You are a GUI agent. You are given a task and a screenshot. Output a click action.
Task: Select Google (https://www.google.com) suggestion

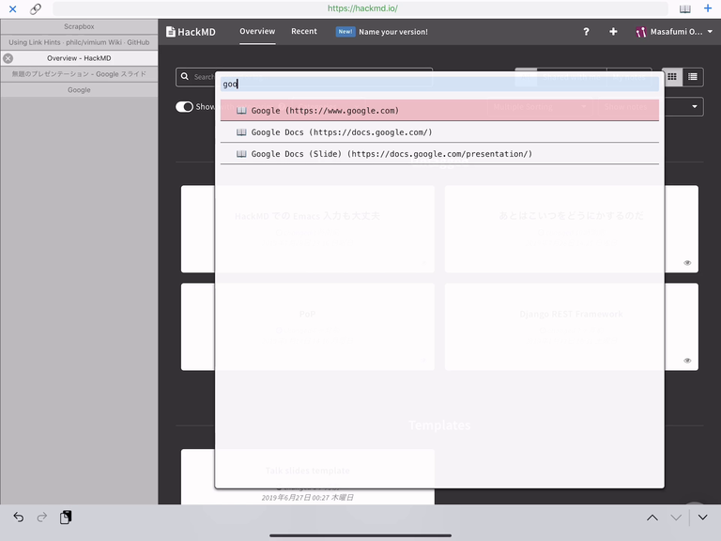(x=439, y=111)
